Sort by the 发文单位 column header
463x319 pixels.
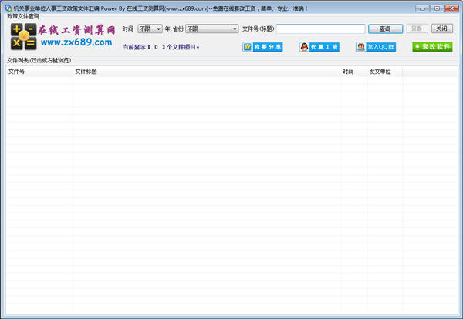(384, 72)
